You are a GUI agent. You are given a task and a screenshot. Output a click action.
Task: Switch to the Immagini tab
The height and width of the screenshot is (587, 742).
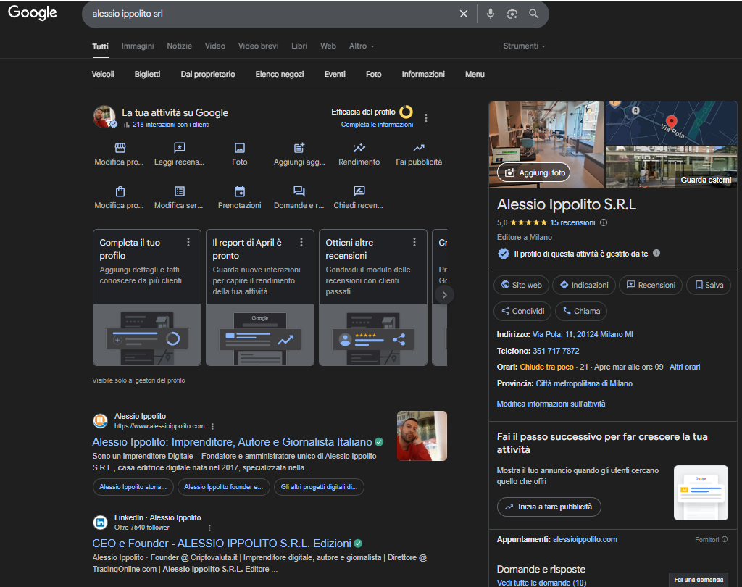click(x=137, y=46)
